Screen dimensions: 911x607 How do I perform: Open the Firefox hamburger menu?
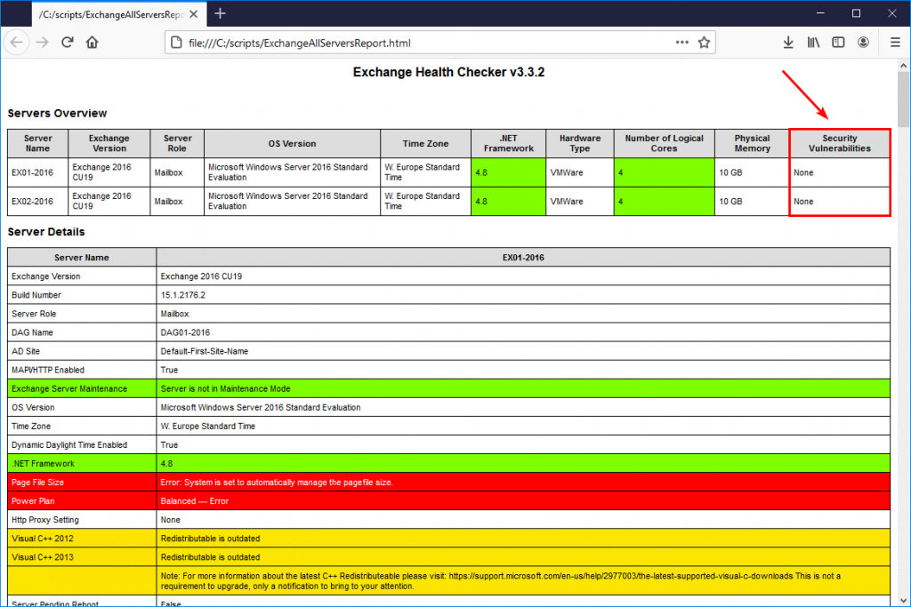(895, 43)
